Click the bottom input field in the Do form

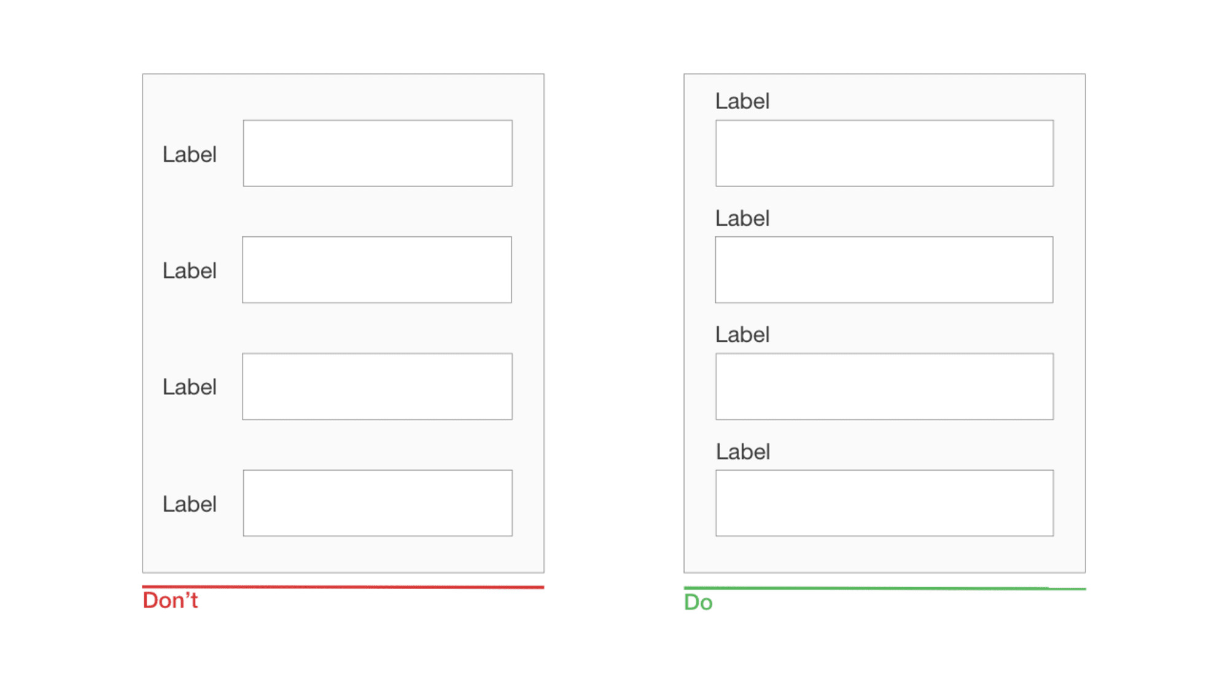click(885, 503)
